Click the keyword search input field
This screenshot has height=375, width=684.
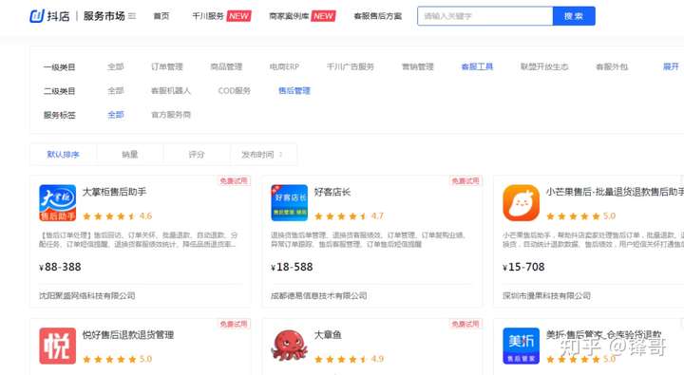(x=485, y=16)
